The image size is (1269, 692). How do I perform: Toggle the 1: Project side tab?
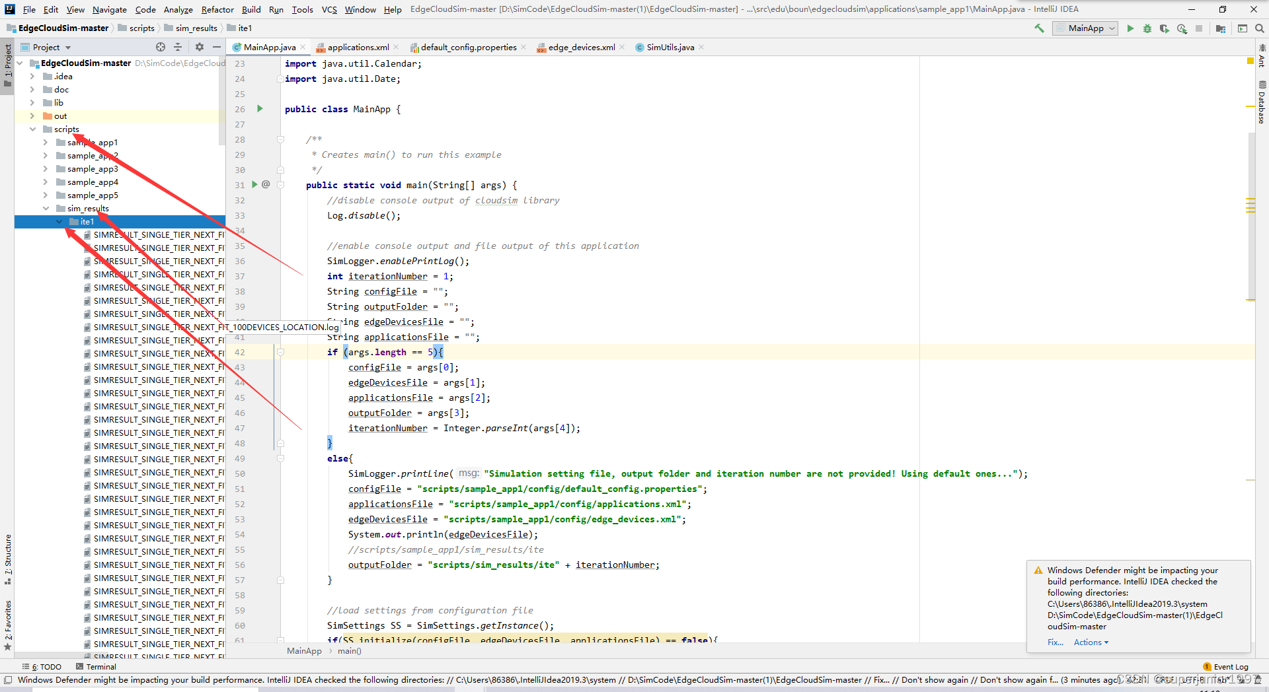click(7, 67)
